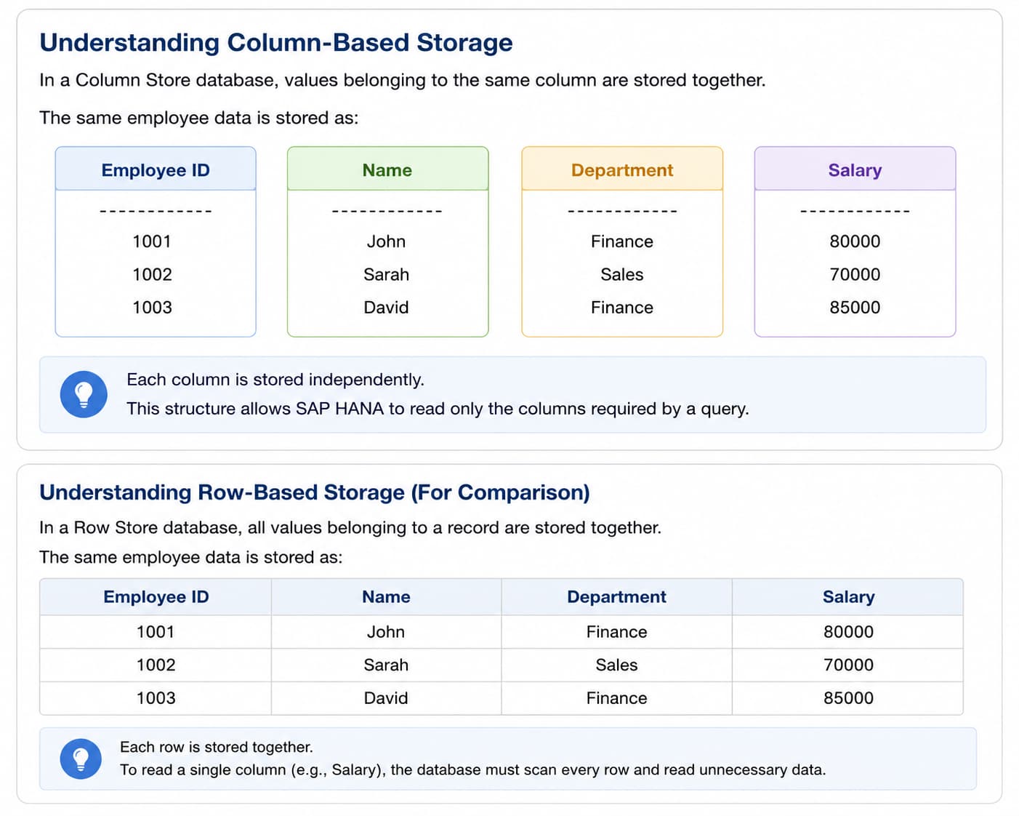Click the 'To read a single column' sentence

pos(473,769)
